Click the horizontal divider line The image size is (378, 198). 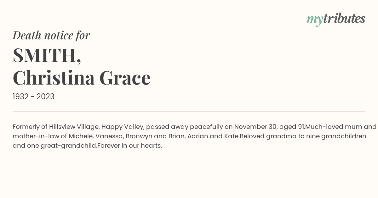tap(189, 112)
